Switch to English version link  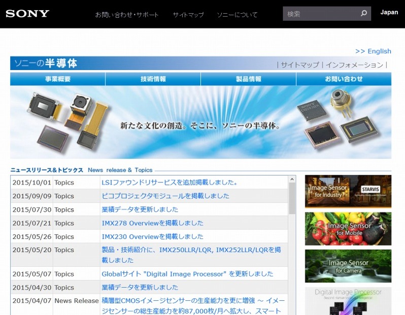[x=373, y=51]
